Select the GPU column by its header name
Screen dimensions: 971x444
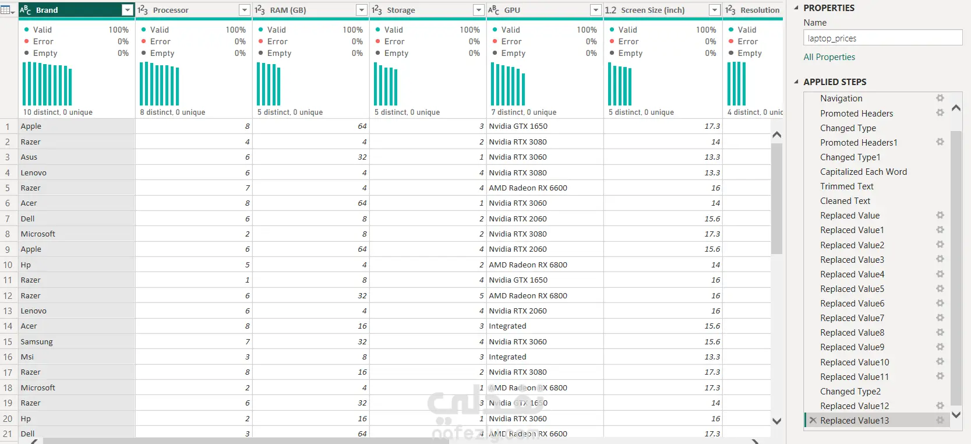(512, 10)
